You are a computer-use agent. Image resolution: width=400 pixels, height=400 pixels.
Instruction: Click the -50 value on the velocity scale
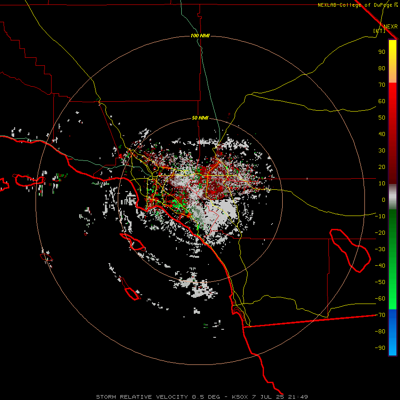tap(380, 282)
